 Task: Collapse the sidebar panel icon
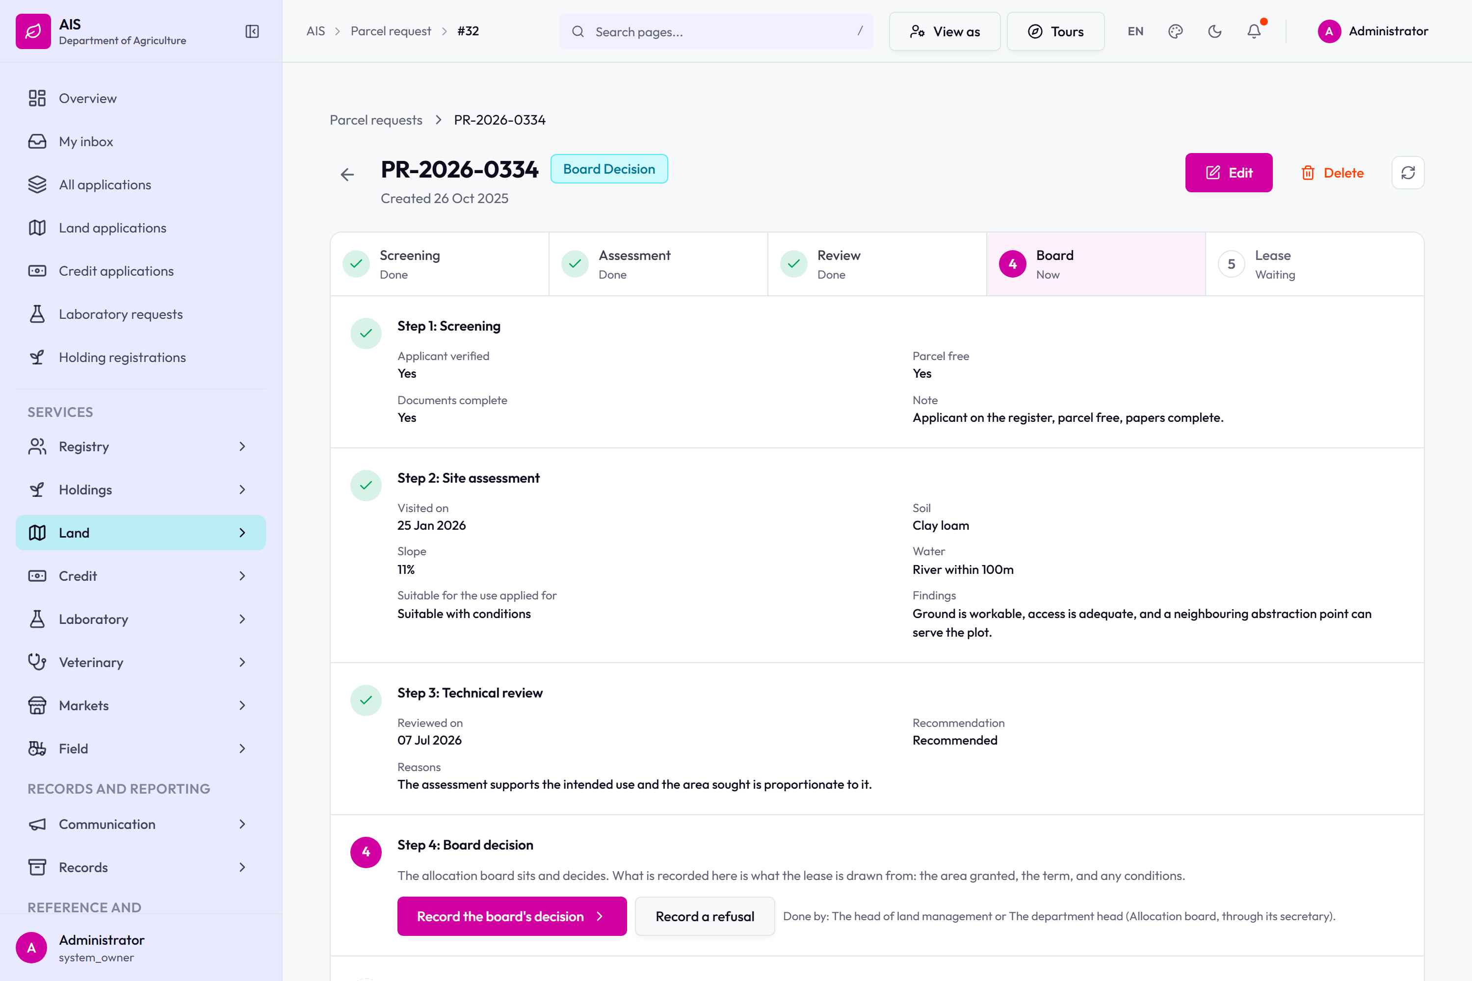[x=252, y=31]
